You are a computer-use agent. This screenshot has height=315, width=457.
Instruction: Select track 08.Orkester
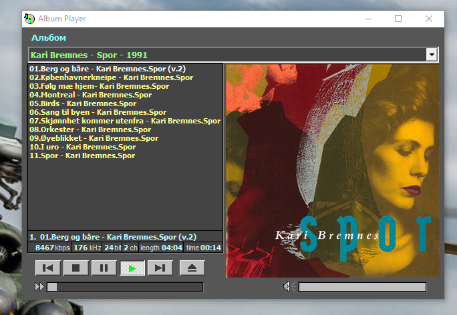[125, 129]
